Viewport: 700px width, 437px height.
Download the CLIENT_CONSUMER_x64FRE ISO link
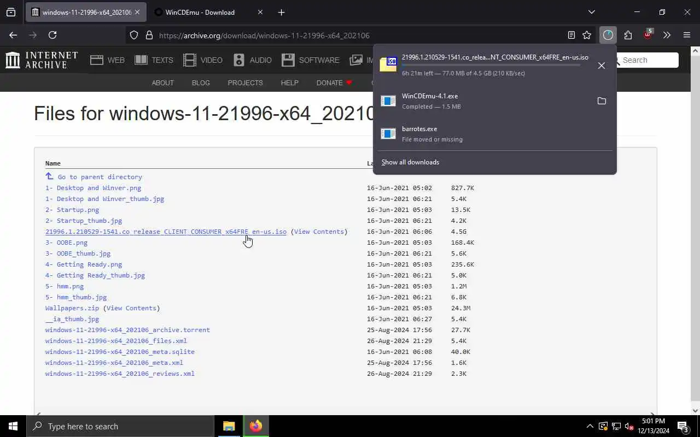click(166, 232)
